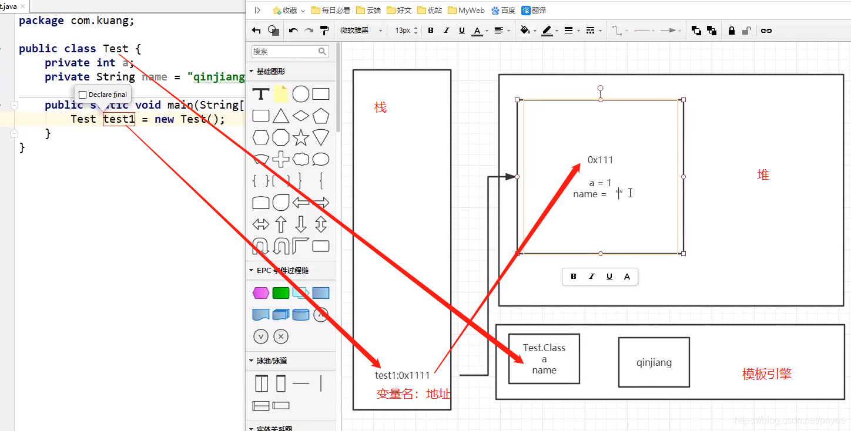Open the fill color bucket picker
Image resolution: width=851 pixels, height=431 pixels.
click(x=525, y=31)
